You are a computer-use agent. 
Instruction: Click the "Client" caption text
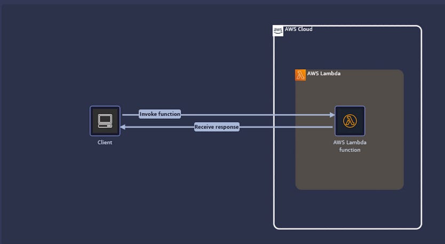coord(105,143)
